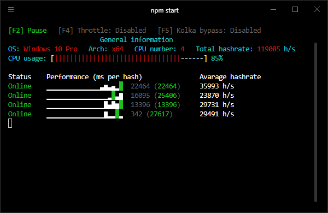Click performance graph in 29491 h/s row
Image resolution: width=328 pixels, height=213 pixels.
85,114
